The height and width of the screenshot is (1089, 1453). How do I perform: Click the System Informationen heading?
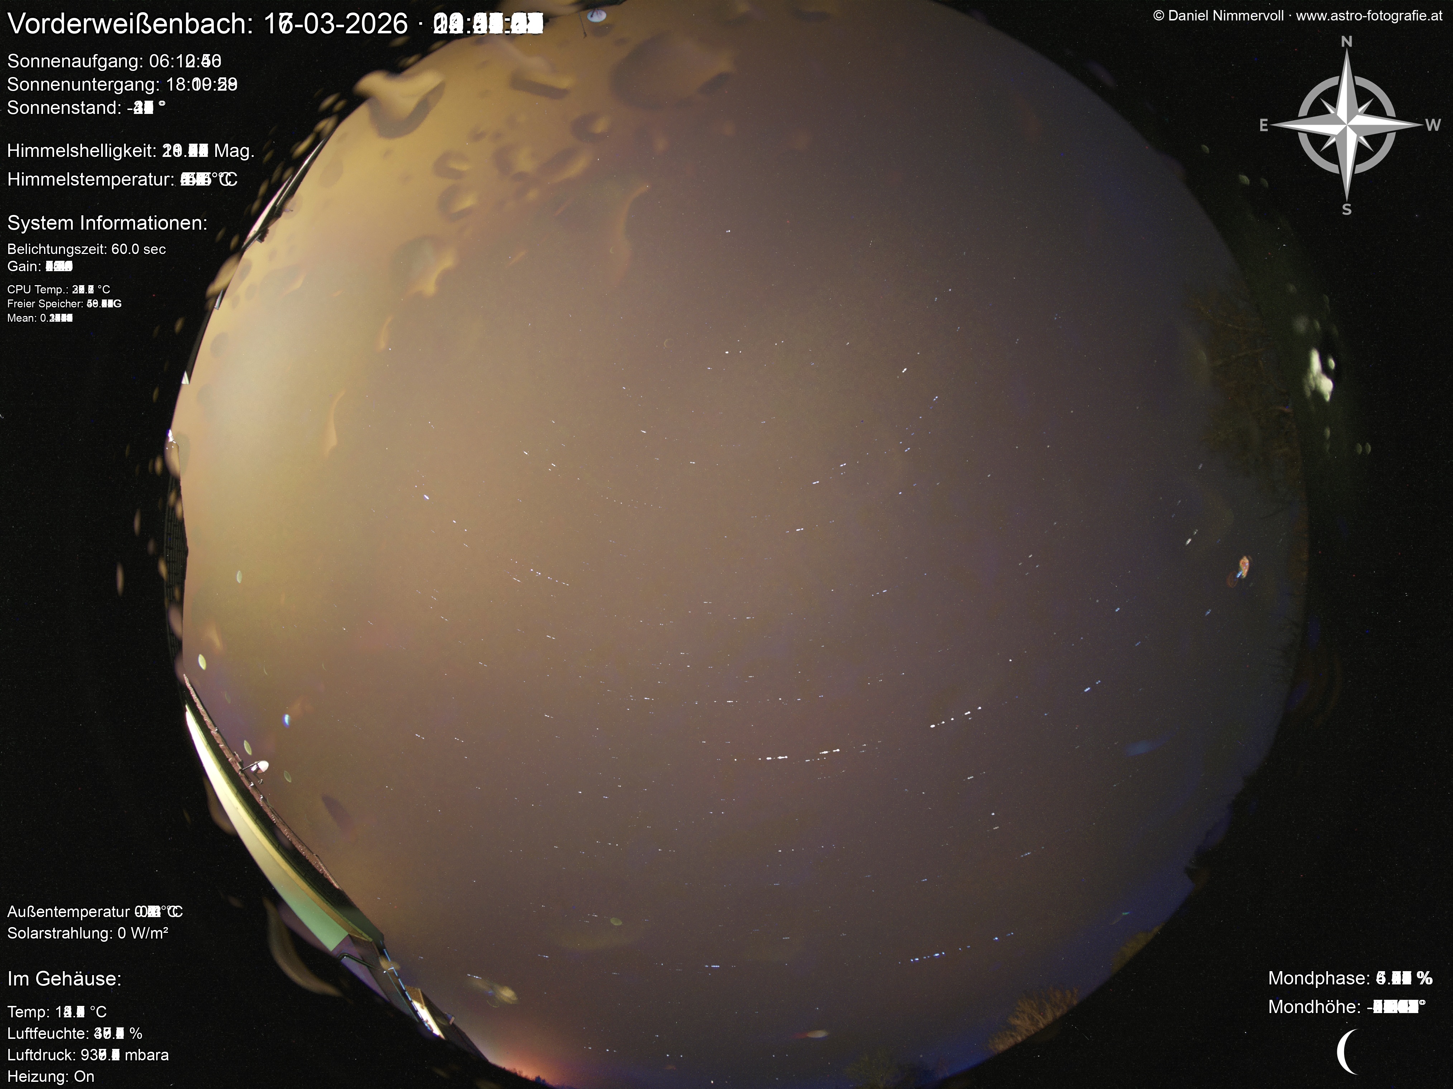pyautogui.click(x=107, y=223)
